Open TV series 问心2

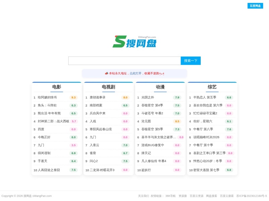(x=94, y=161)
